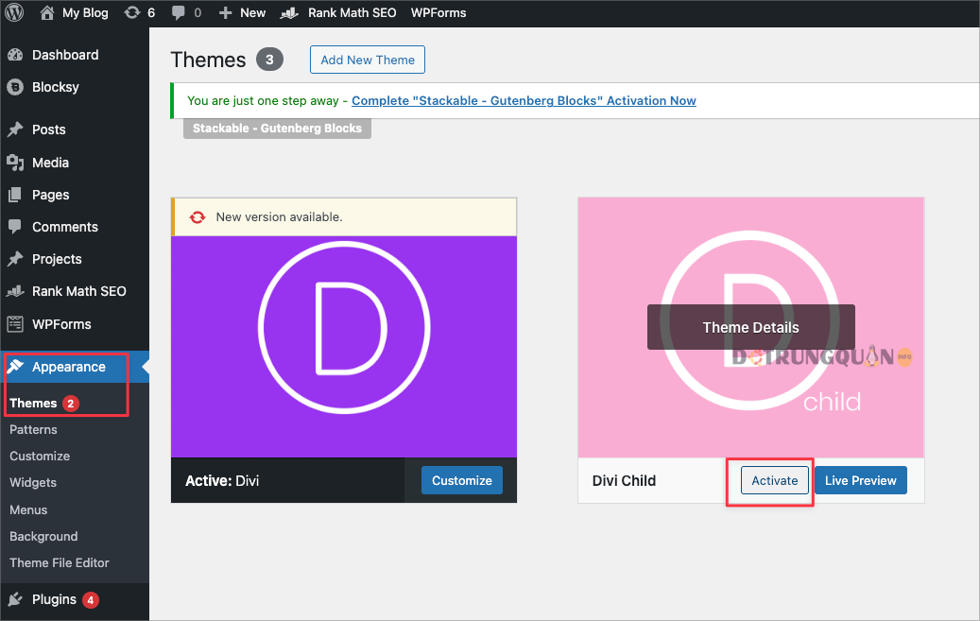
Task: Select Themes submenu under Appearance
Action: pyautogui.click(x=33, y=404)
